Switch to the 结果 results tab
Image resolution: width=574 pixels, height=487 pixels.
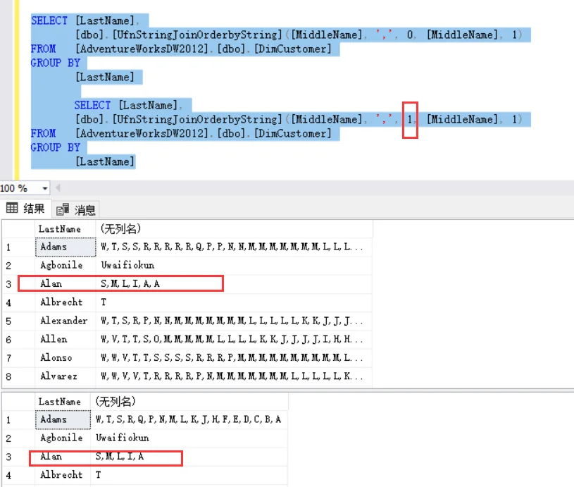pyautogui.click(x=25, y=209)
